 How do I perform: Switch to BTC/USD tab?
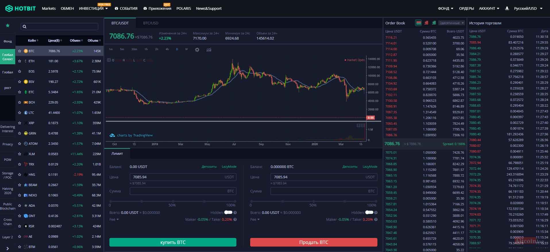click(x=150, y=23)
